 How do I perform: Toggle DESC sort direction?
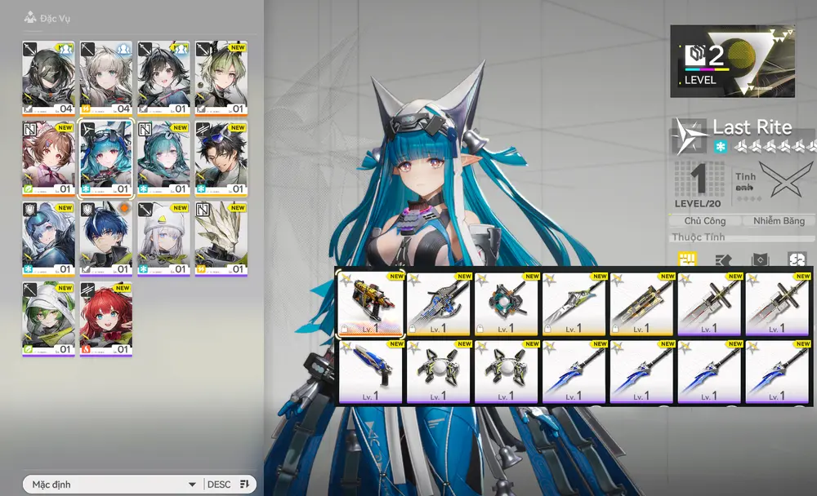pyautogui.click(x=219, y=485)
